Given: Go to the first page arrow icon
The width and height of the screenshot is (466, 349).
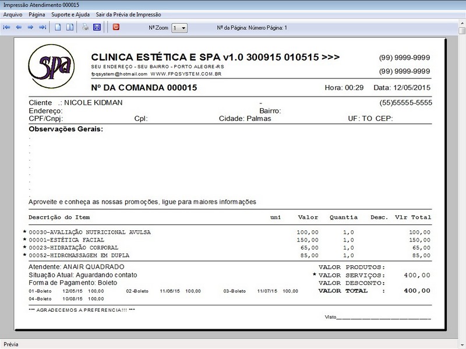Looking at the screenshot, I should tap(6, 27).
